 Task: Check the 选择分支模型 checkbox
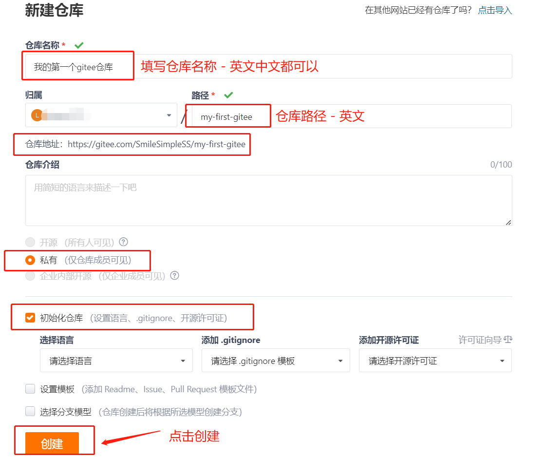click(30, 411)
